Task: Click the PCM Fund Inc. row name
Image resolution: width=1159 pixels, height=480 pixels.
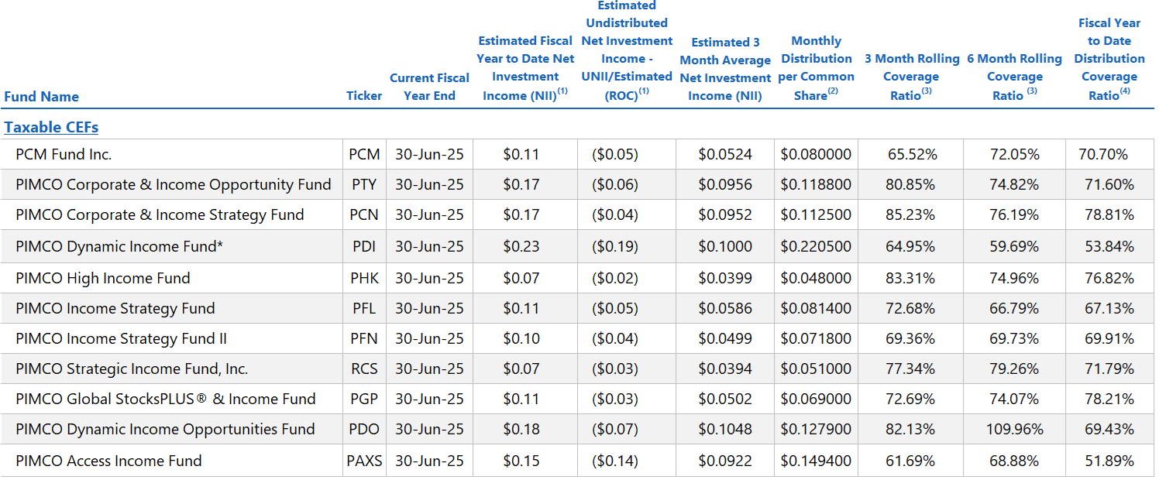Action: [64, 154]
